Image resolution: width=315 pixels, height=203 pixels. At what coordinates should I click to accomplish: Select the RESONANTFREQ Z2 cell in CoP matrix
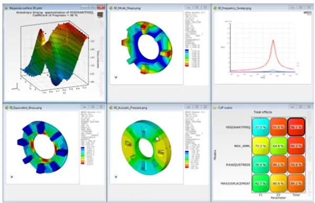pos(278,127)
